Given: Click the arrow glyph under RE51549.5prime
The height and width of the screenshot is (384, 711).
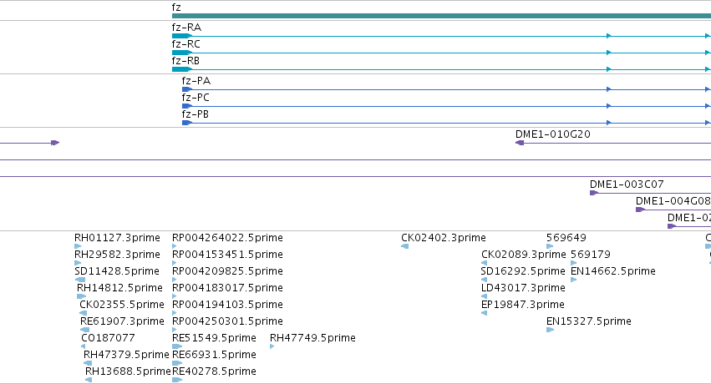Looking at the screenshot, I should point(177,347).
